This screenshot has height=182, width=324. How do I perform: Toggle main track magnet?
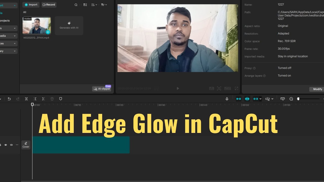tap(238, 99)
